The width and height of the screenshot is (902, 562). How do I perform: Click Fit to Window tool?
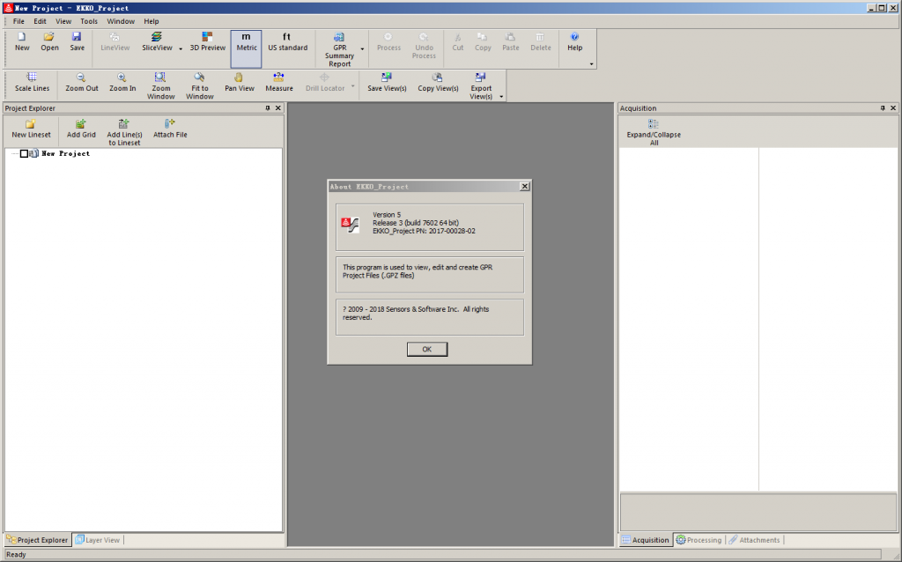pyautogui.click(x=200, y=86)
